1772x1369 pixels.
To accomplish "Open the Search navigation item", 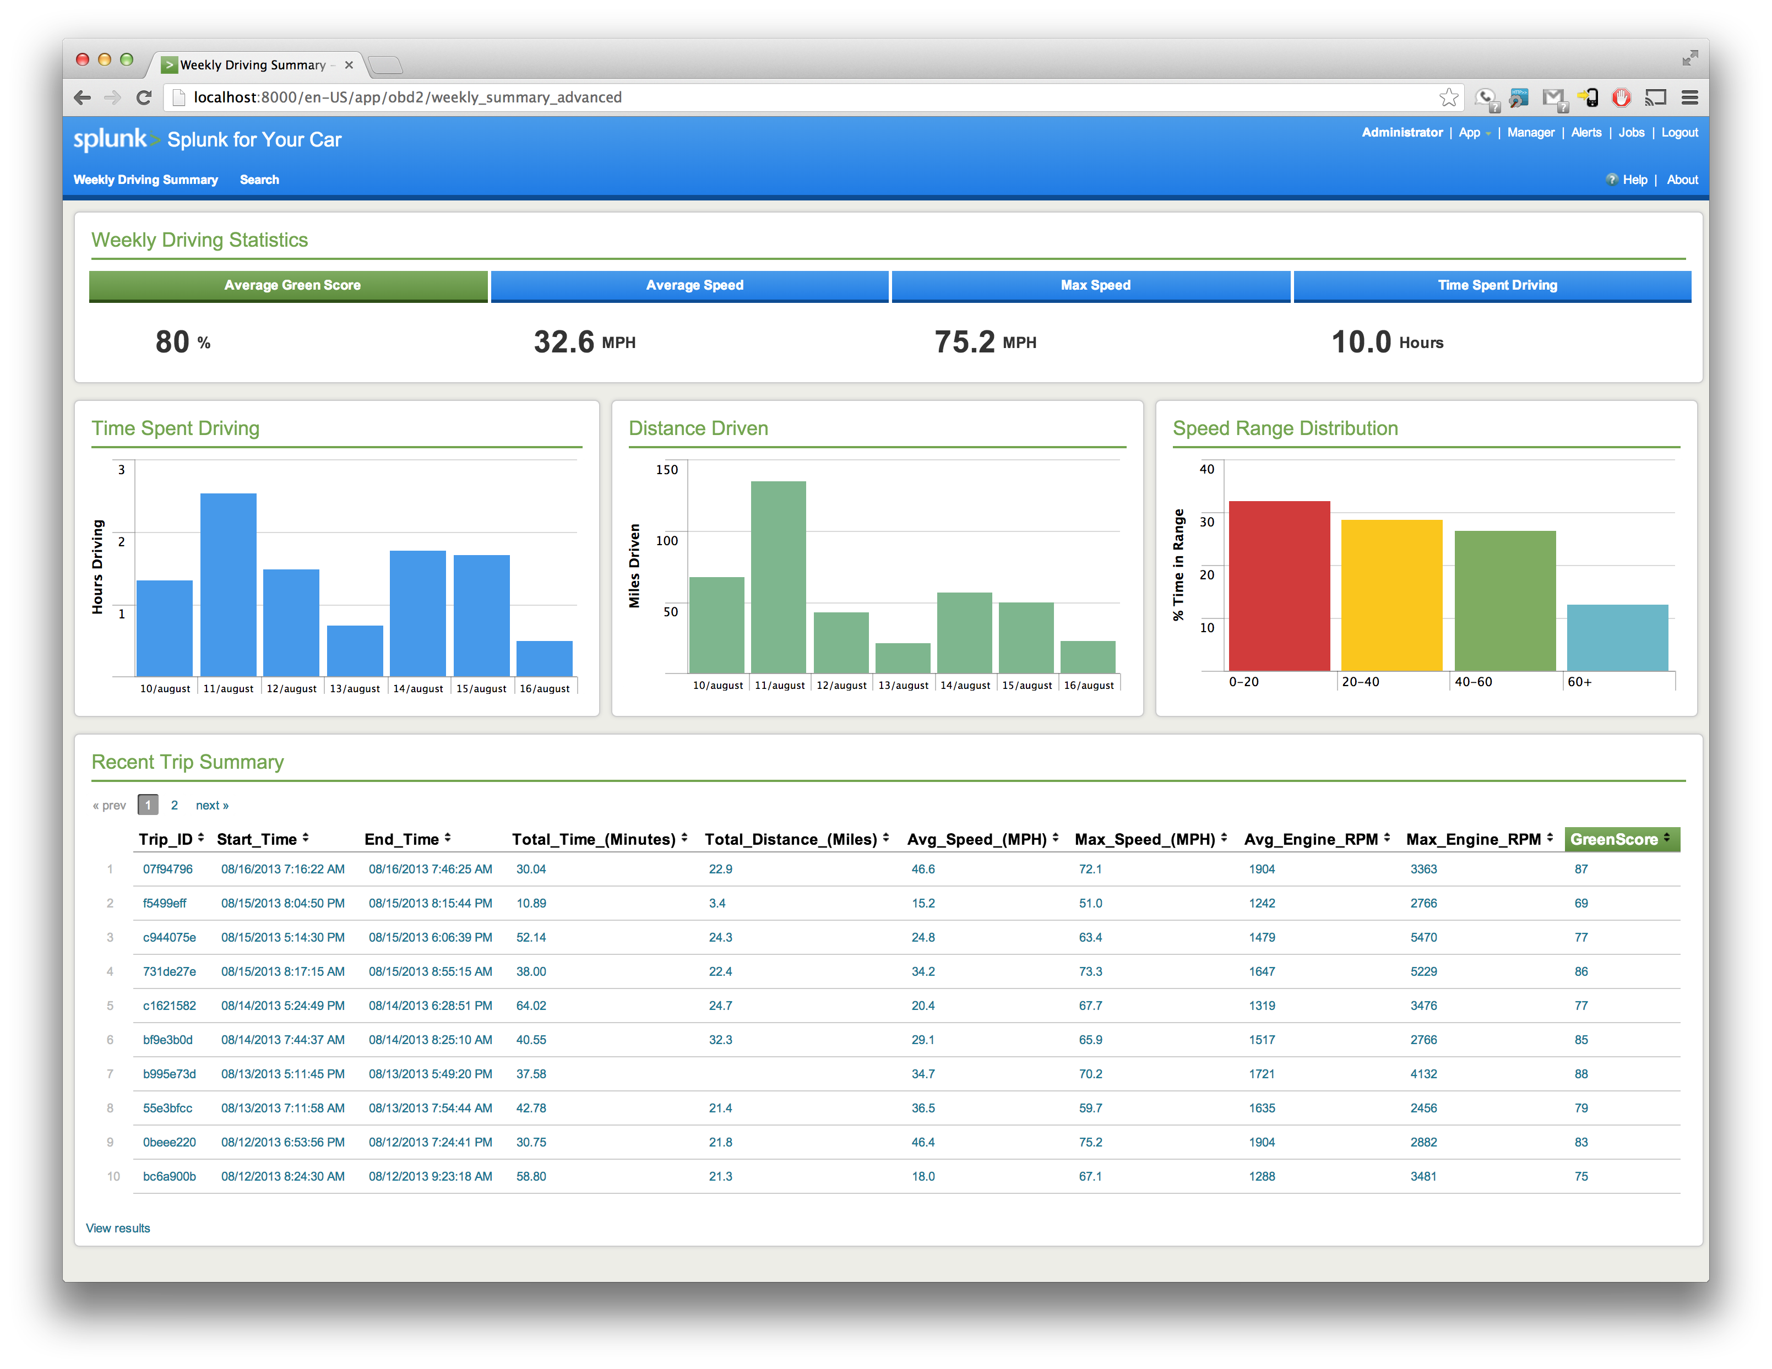I will click(x=259, y=180).
